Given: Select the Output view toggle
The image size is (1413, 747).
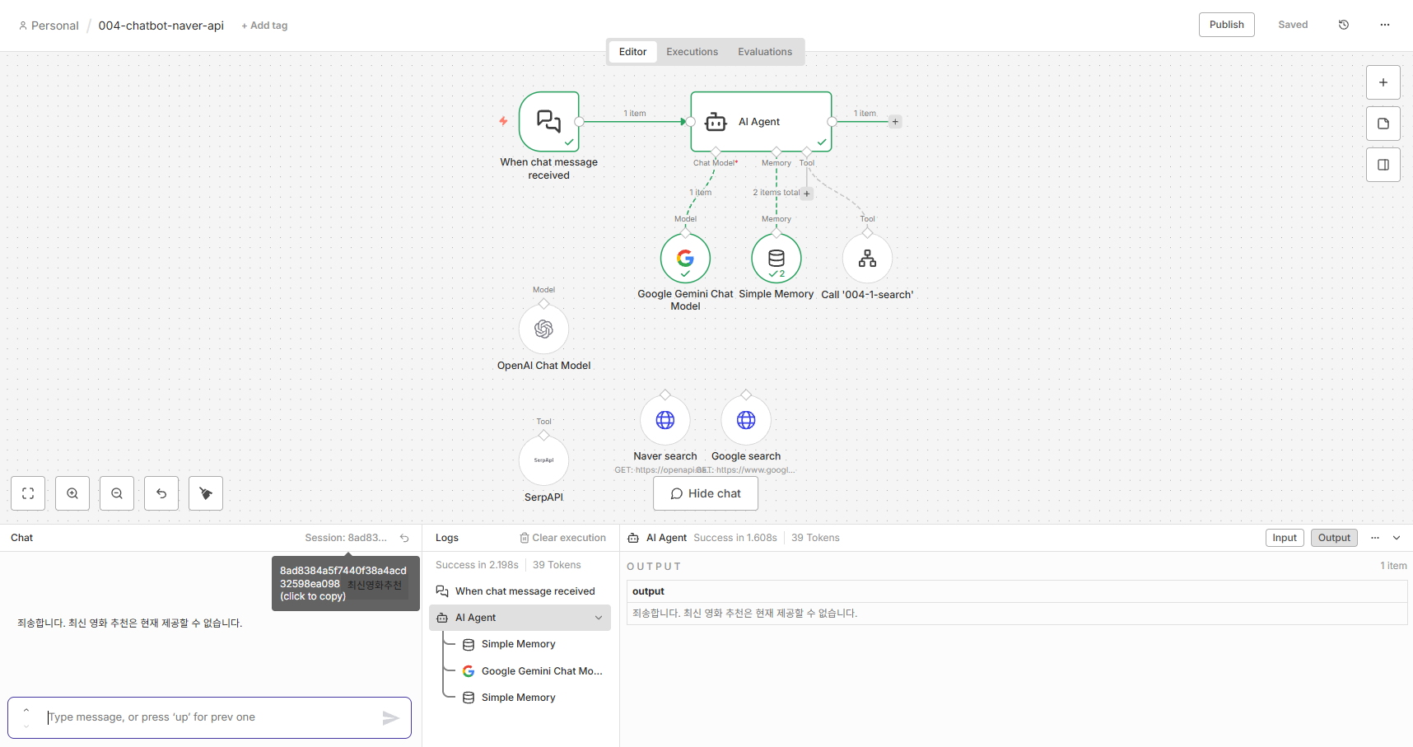Looking at the screenshot, I should point(1334,538).
